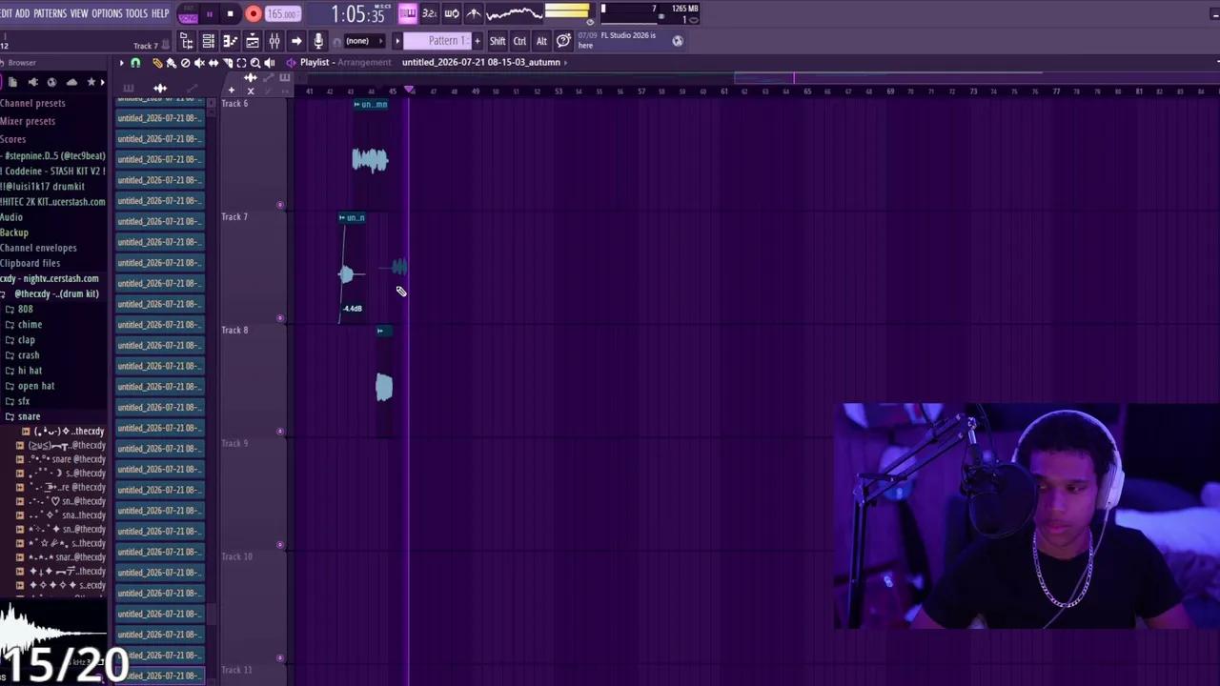Viewport: 1220px width, 686px height.
Task: Select the playlist Slip tool
Action: (x=213, y=63)
